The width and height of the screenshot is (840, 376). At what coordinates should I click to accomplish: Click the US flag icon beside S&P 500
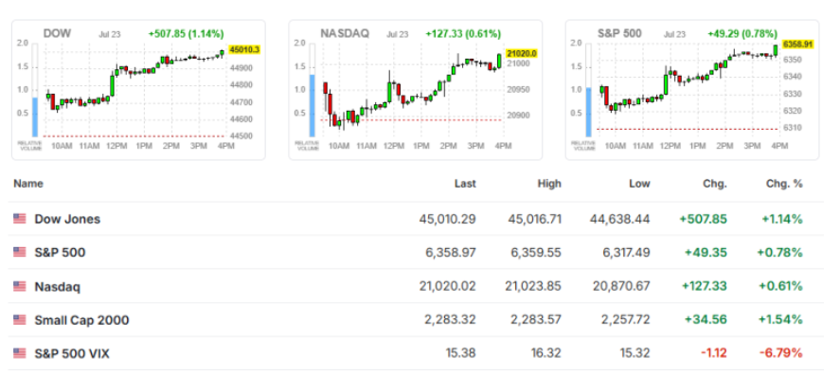pyautogui.click(x=20, y=252)
